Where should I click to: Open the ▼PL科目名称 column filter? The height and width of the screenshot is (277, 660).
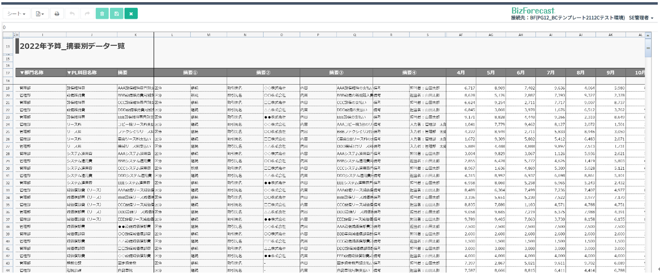click(82, 72)
